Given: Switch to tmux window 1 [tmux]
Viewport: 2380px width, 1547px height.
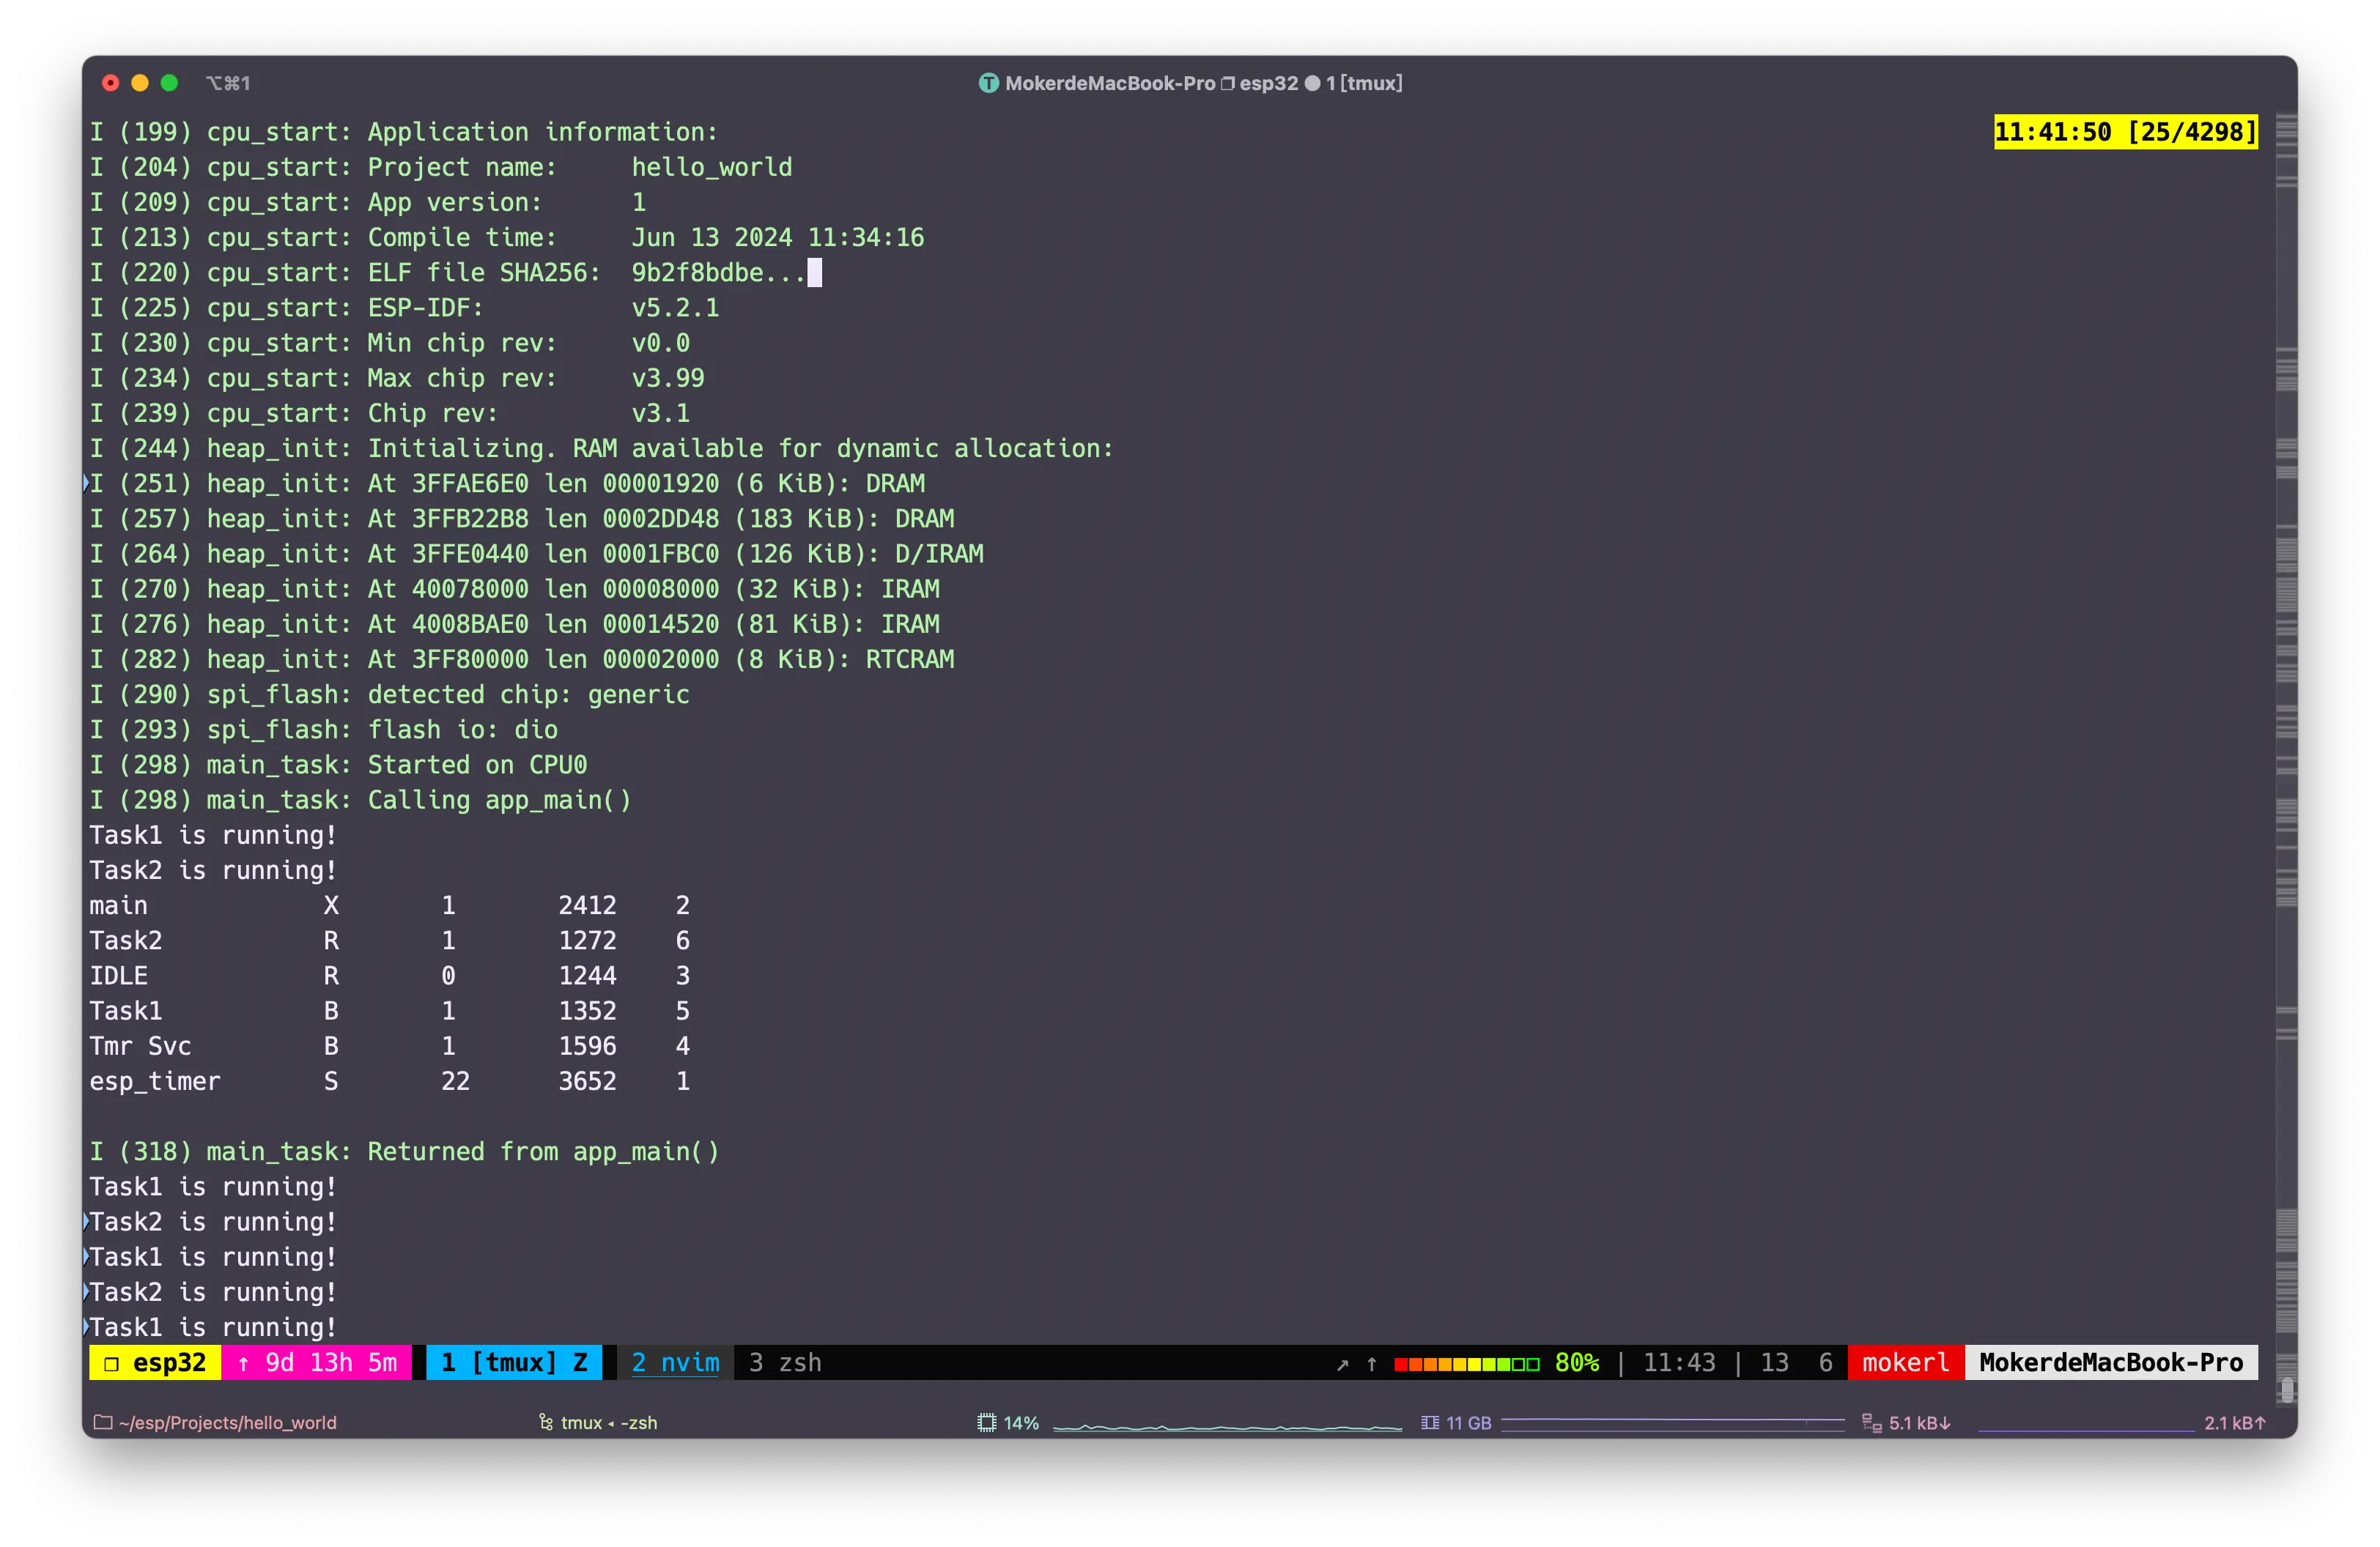Looking at the screenshot, I should [513, 1362].
